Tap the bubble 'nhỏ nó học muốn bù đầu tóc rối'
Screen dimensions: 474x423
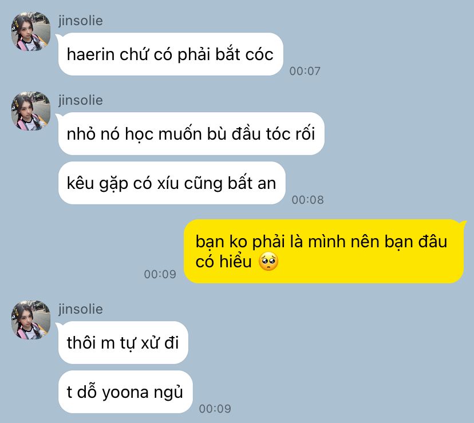pyautogui.click(x=191, y=133)
